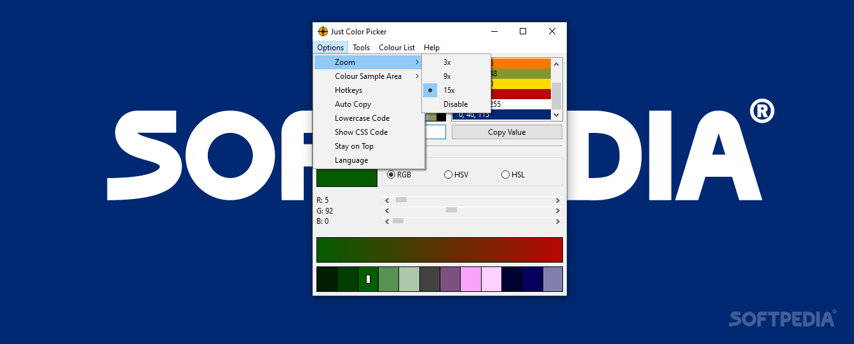Click the Just Color Picker app icon

[x=323, y=31]
